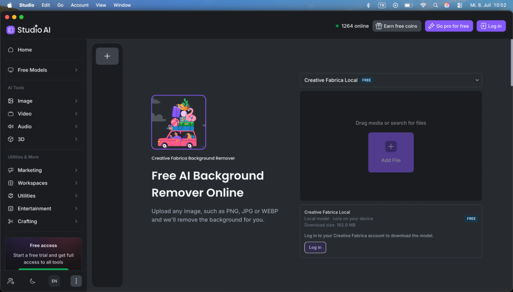Viewport: 513px width, 292px height.
Task: Click the plus icon inside Add File
Action: click(390, 146)
